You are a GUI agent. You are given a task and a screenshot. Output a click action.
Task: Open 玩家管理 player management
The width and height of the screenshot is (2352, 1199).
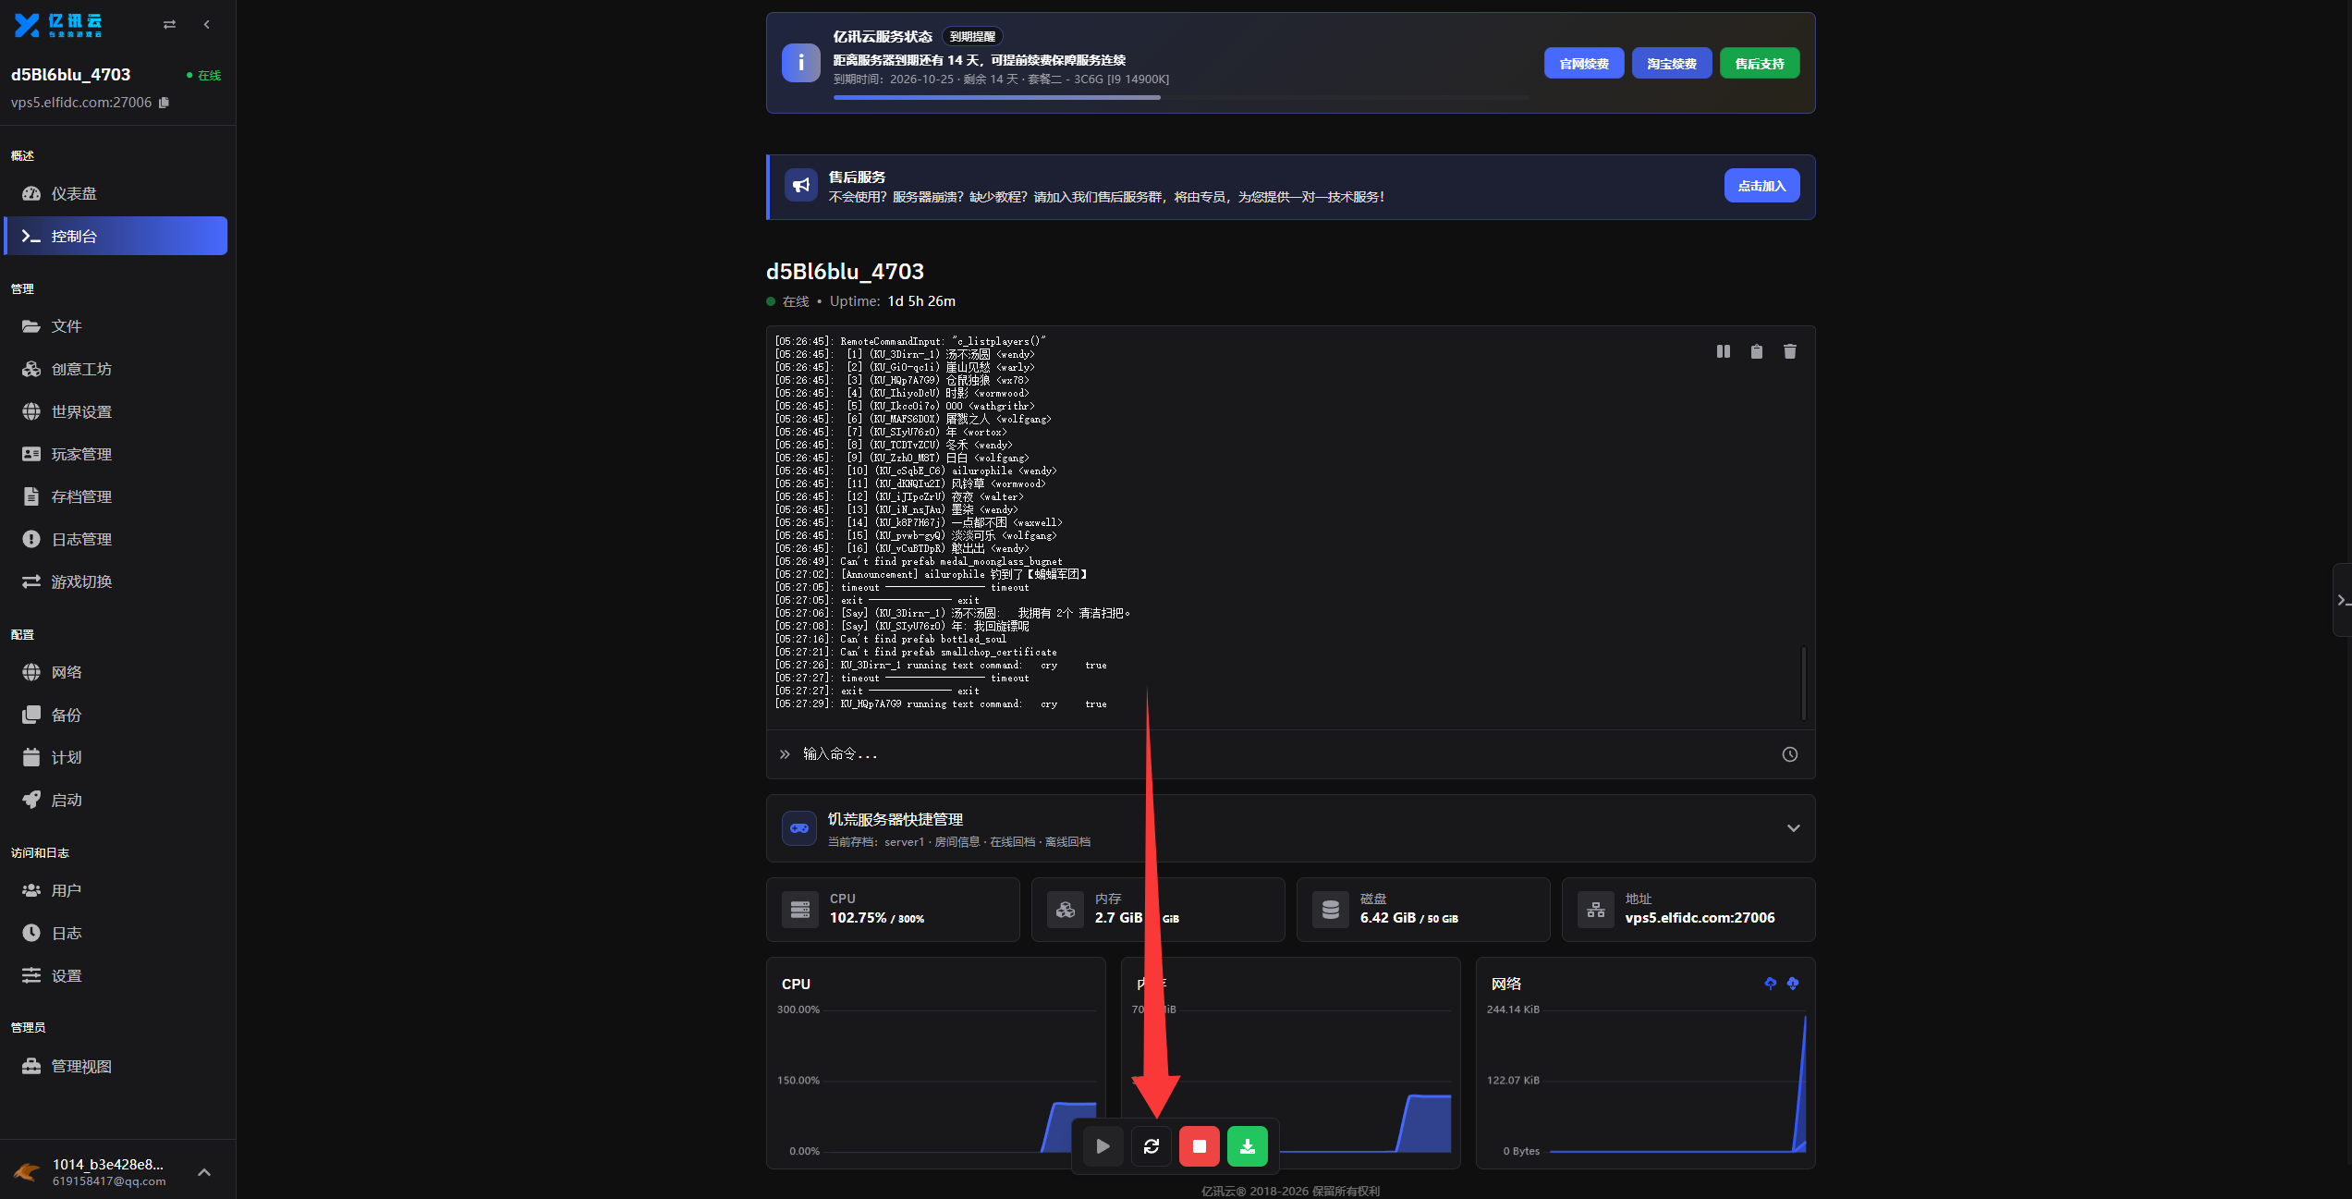[116, 454]
